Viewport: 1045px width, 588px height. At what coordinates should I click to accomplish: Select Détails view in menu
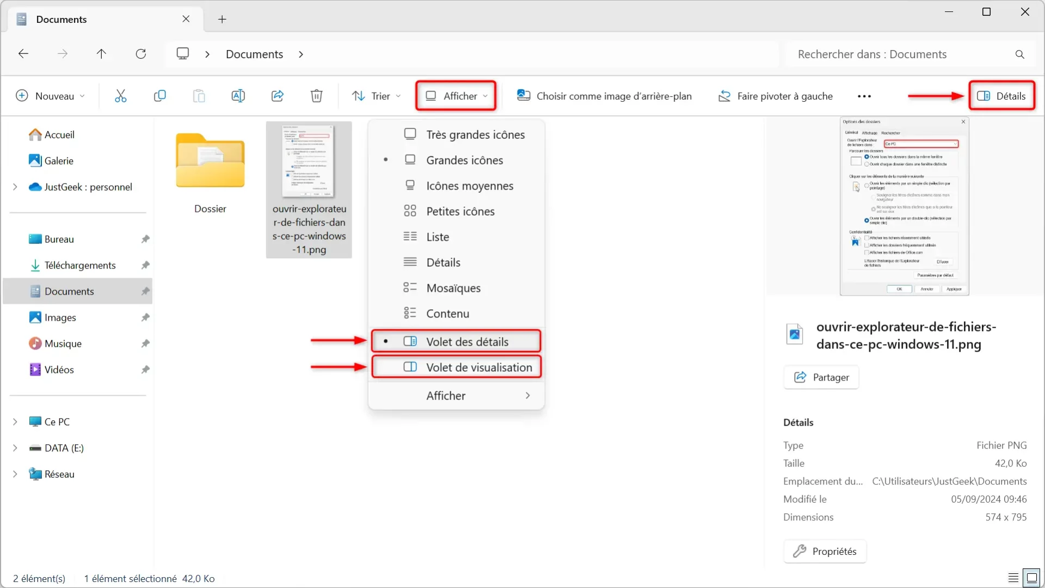456,262
